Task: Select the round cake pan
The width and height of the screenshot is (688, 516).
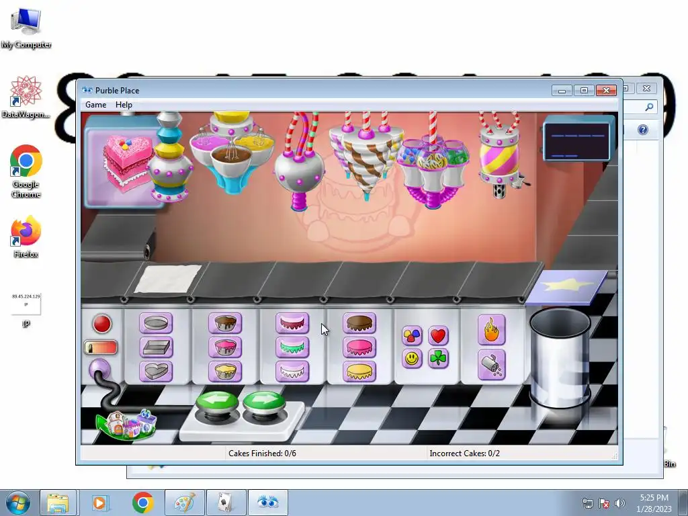Action: (x=156, y=323)
